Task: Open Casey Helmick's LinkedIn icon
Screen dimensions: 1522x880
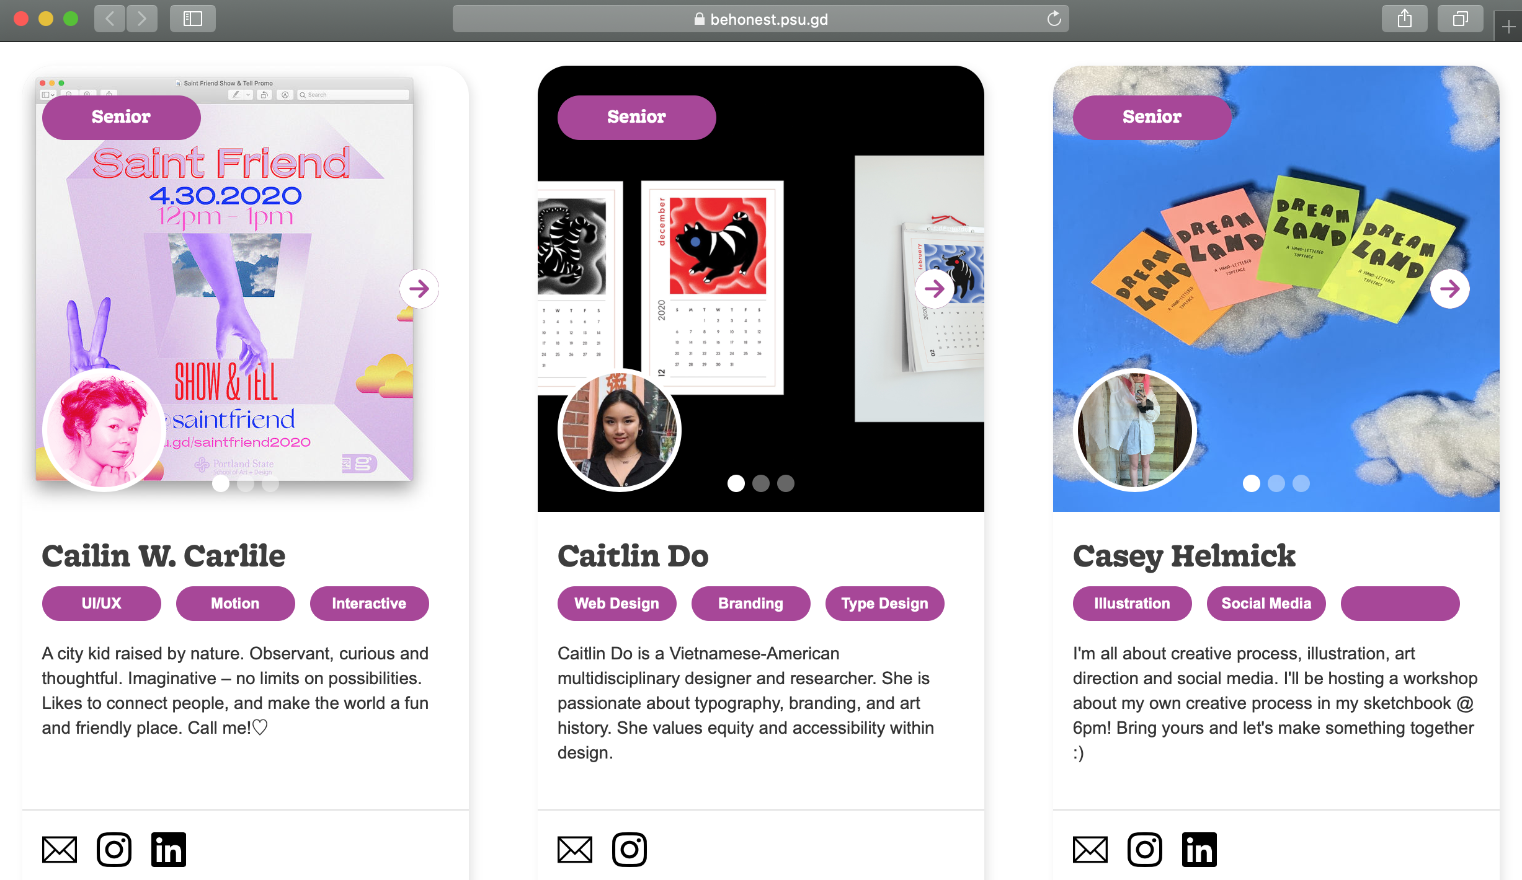Action: (x=1199, y=850)
